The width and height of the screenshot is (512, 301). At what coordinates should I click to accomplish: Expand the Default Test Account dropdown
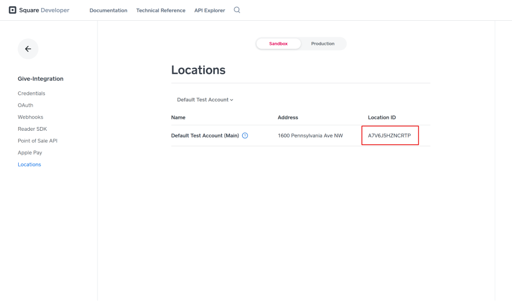(205, 100)
